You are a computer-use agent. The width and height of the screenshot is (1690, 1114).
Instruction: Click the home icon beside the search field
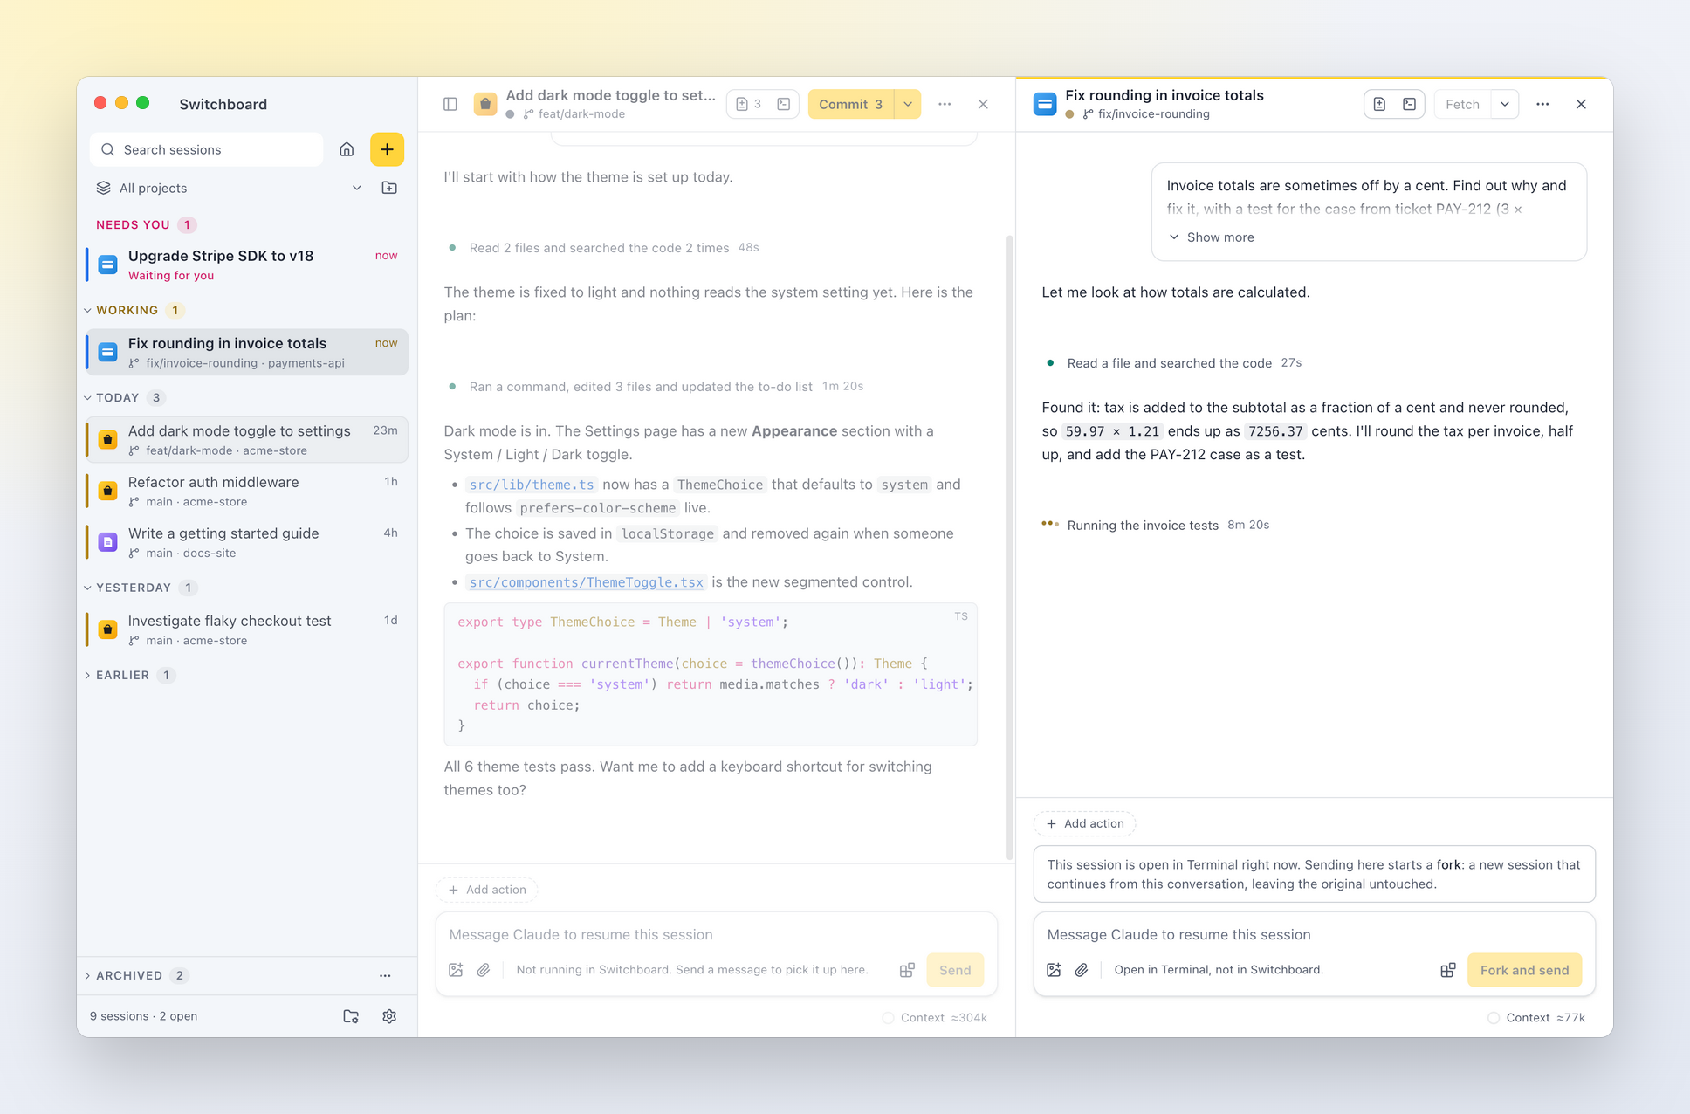click(x=347, y=149)
